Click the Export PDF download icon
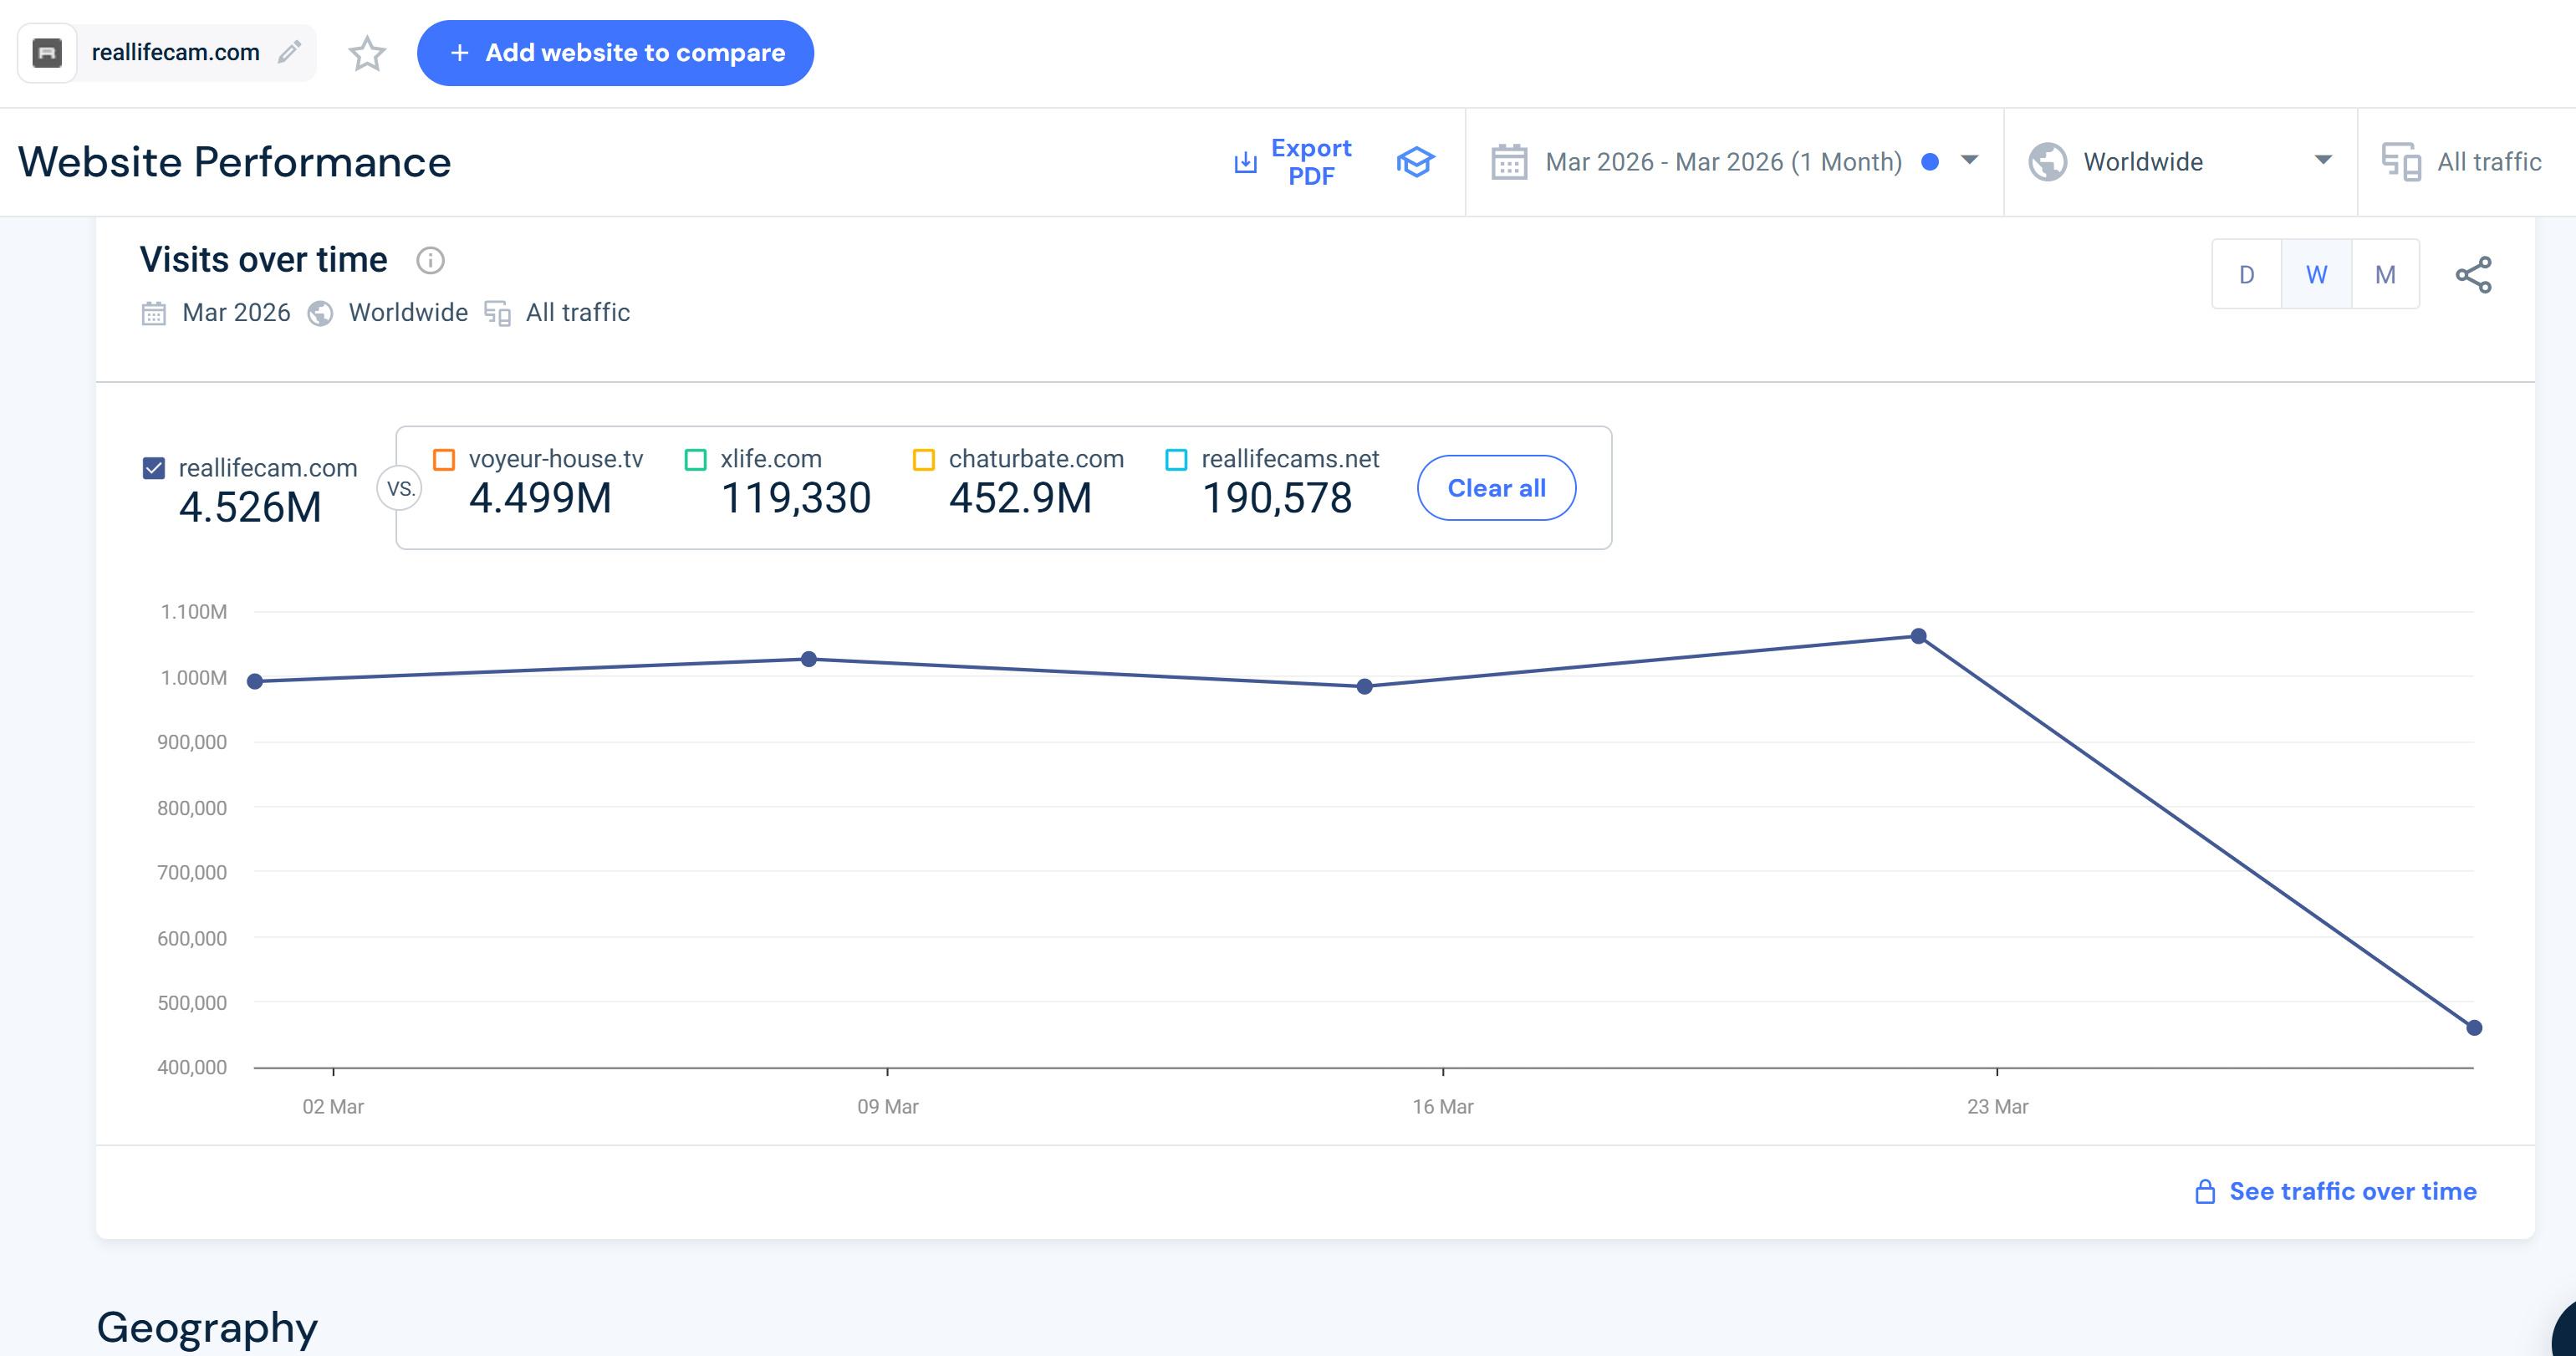This screenshot has width=2576, height=1356. [1245, 162]
